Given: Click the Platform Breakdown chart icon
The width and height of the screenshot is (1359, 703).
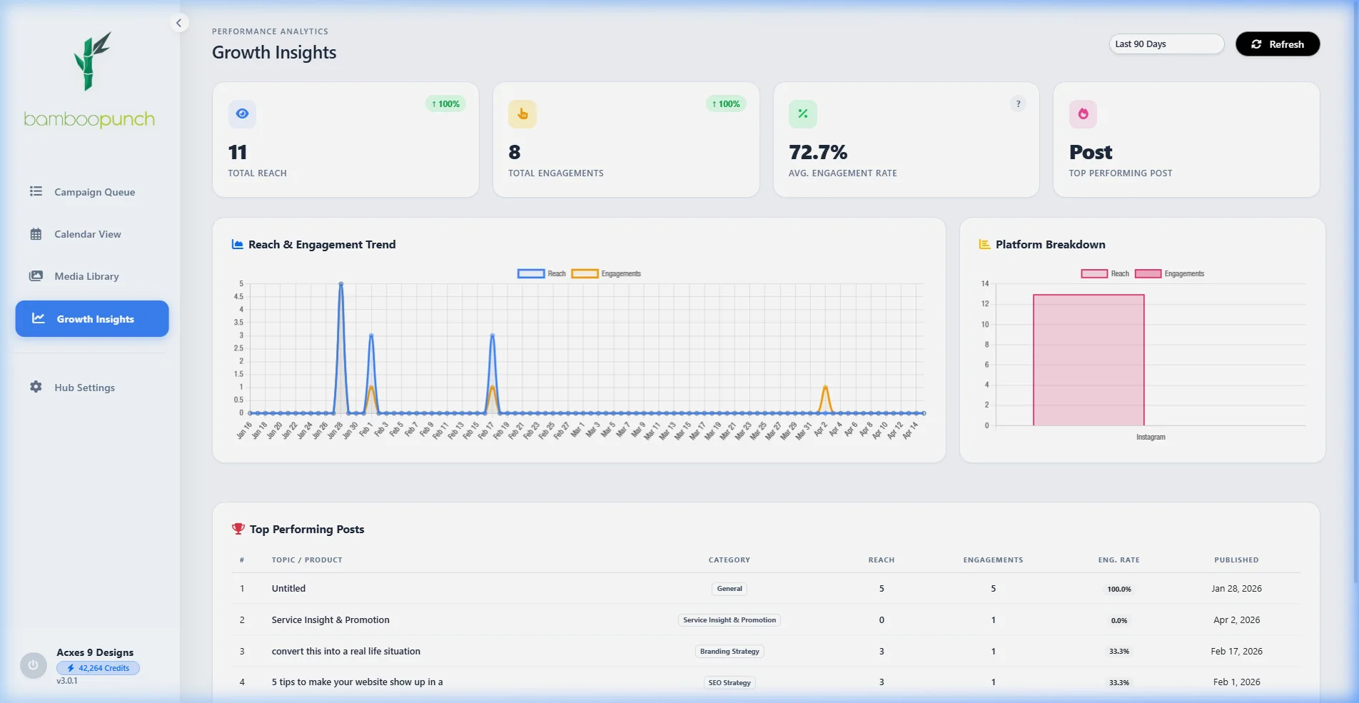Looking at the screenshot, I should 984,245.
